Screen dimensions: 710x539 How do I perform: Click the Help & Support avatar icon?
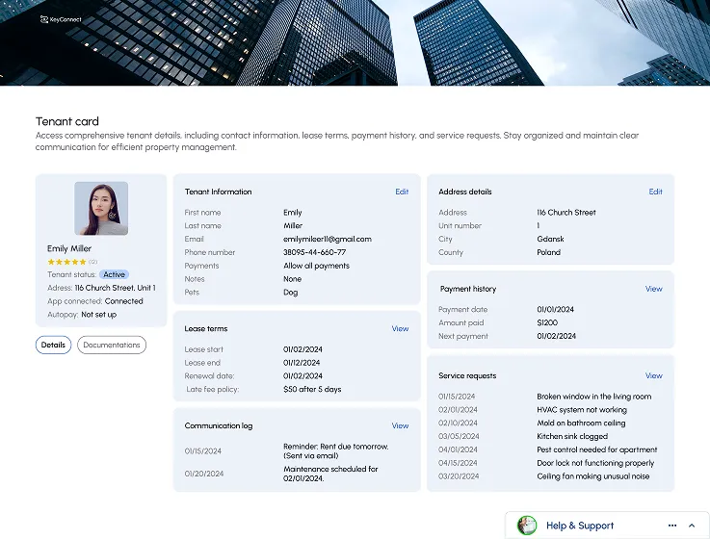(527, 526)
